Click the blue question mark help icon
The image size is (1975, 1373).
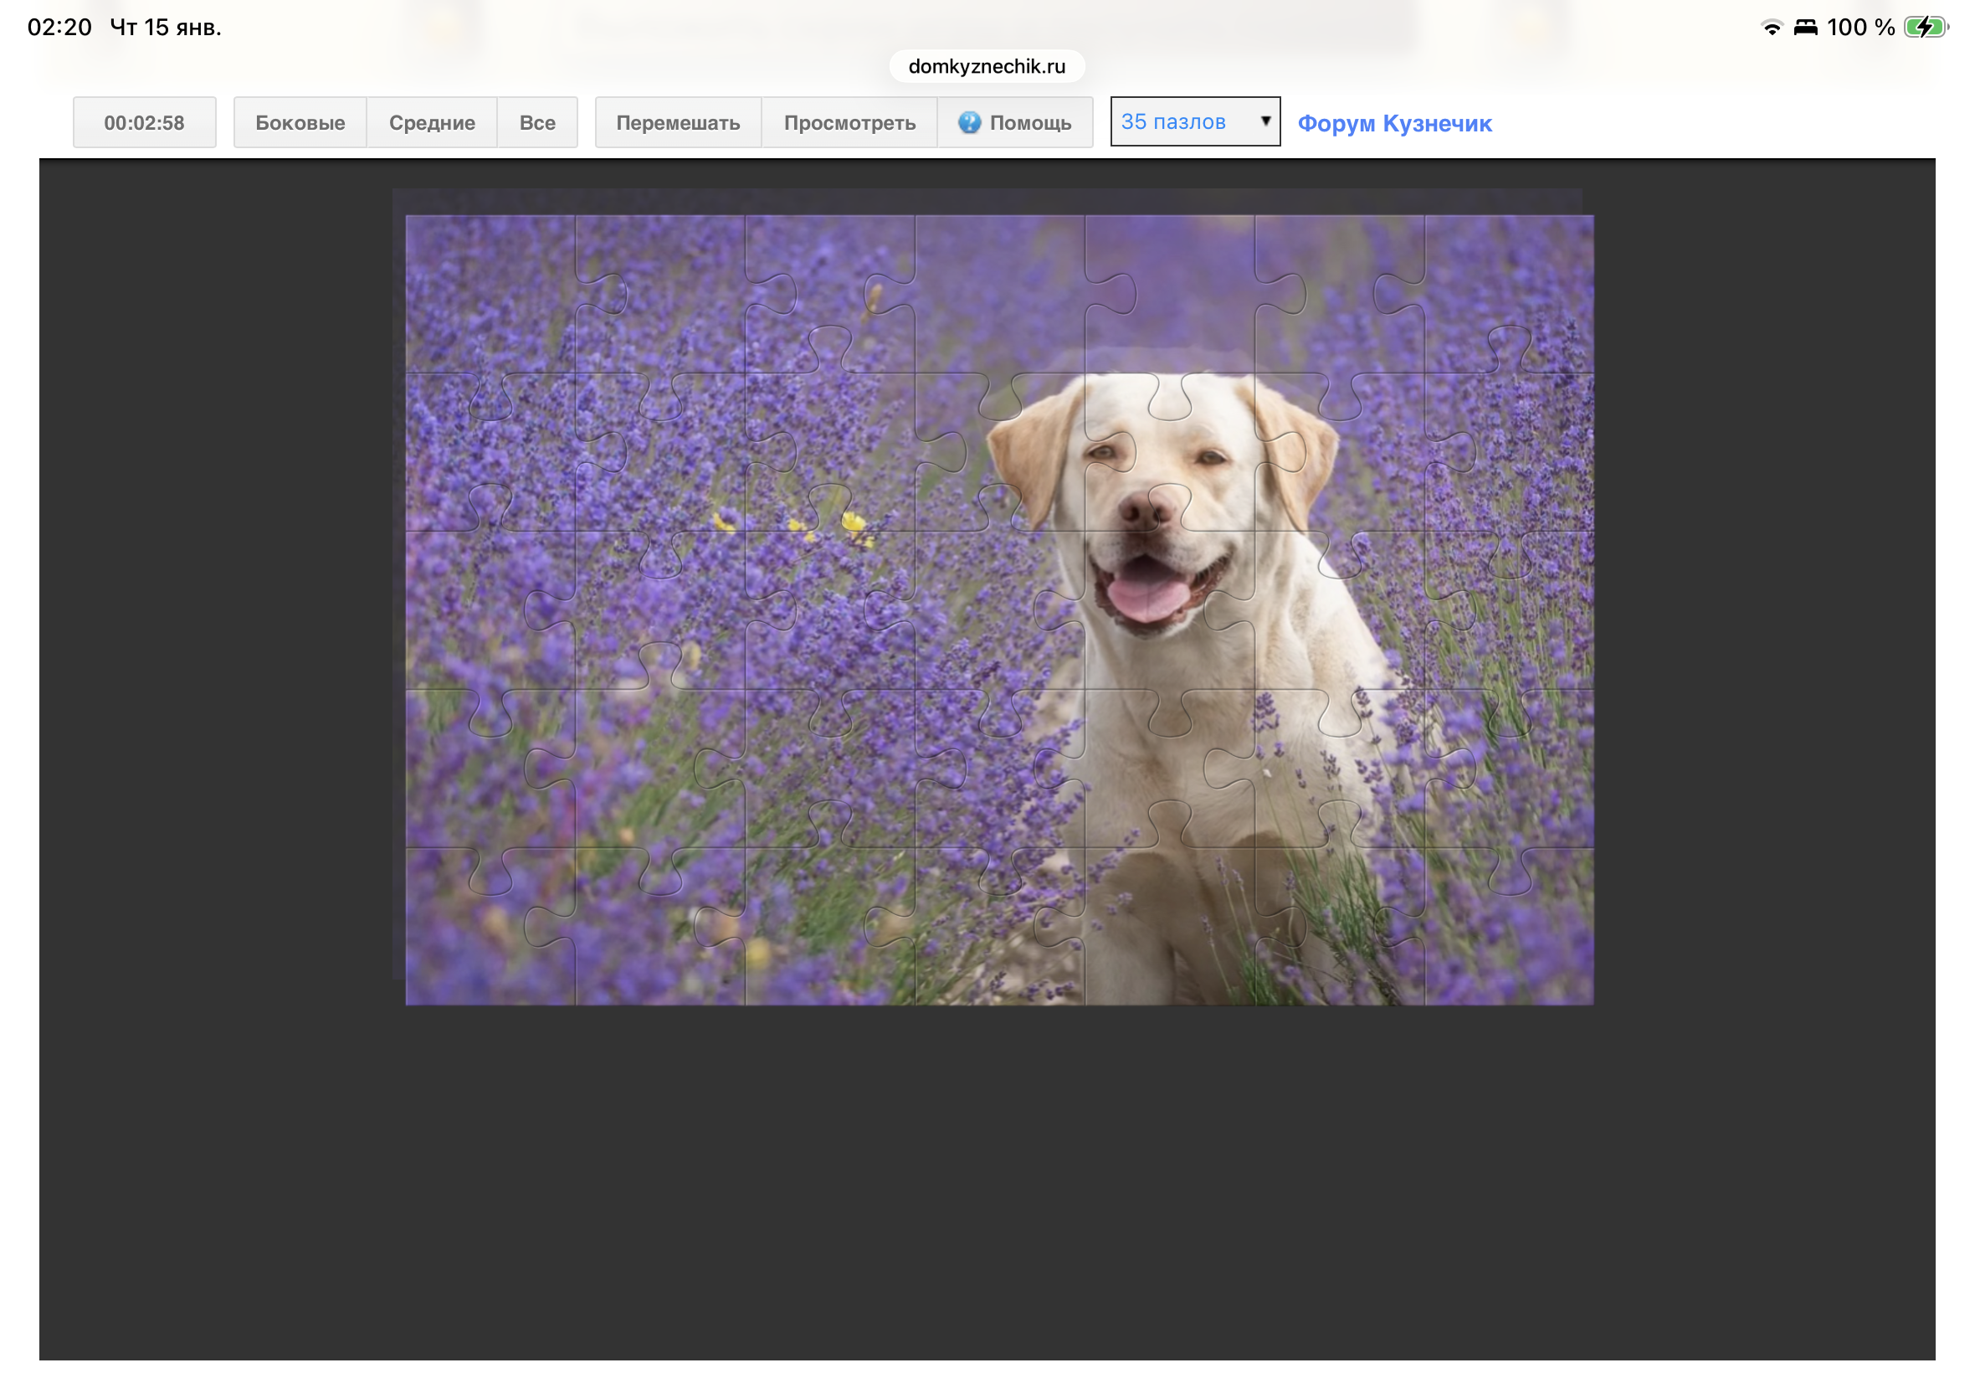coord(969,123)
